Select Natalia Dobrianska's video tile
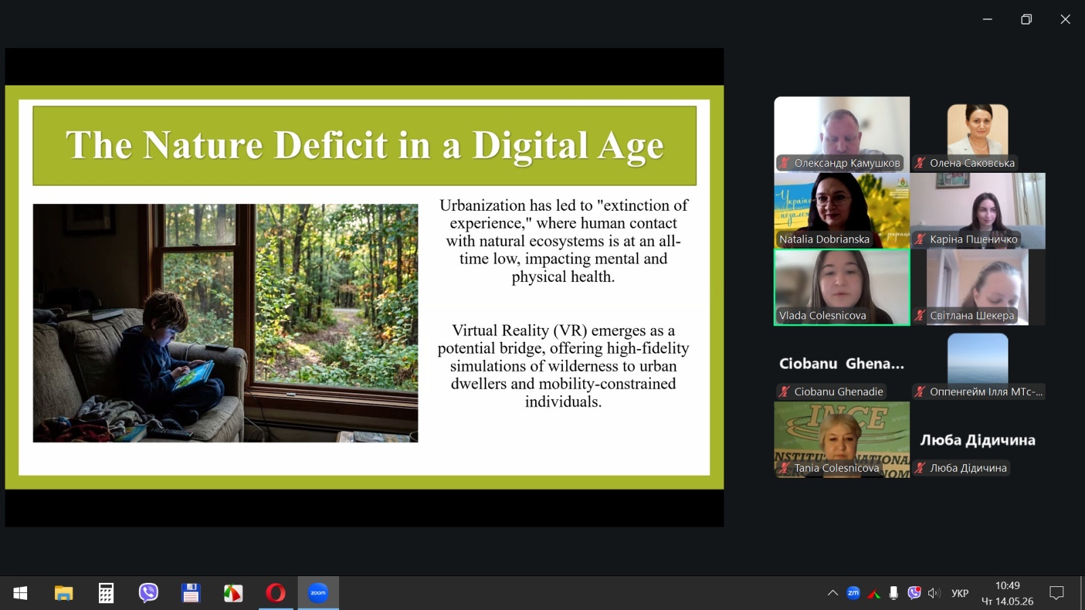 click(842, 211)
